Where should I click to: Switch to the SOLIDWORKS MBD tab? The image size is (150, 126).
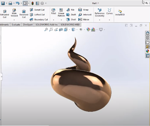point(70,25)
